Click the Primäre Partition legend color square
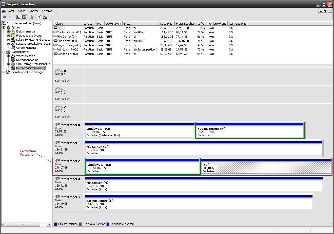This screenshot has height=234, width=334. click(x=56, y=224)
